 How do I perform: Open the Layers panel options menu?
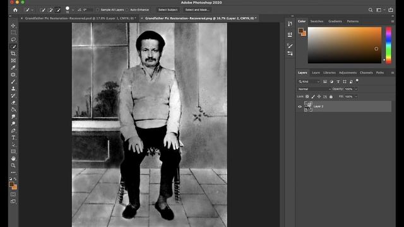tap(393, 73)
